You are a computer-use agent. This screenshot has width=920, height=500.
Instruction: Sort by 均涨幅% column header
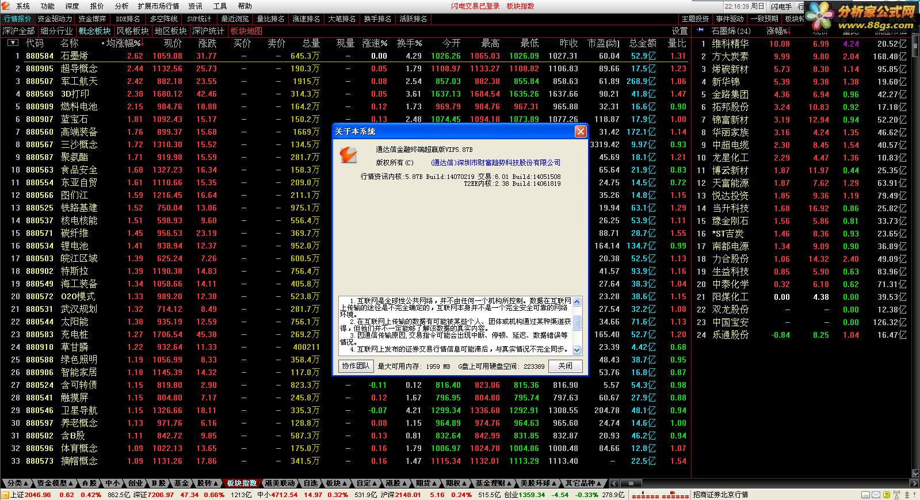[x=123, y=43]
